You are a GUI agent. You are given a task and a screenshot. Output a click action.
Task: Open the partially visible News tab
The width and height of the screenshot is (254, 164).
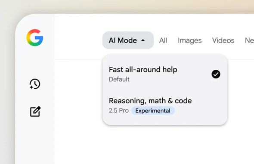(x=249, y=40)
